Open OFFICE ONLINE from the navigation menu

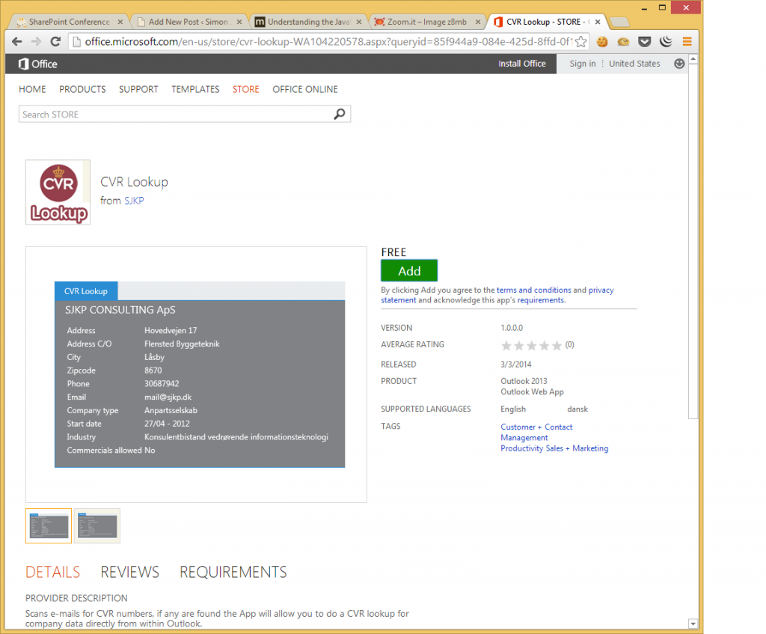tap(305, 89)
